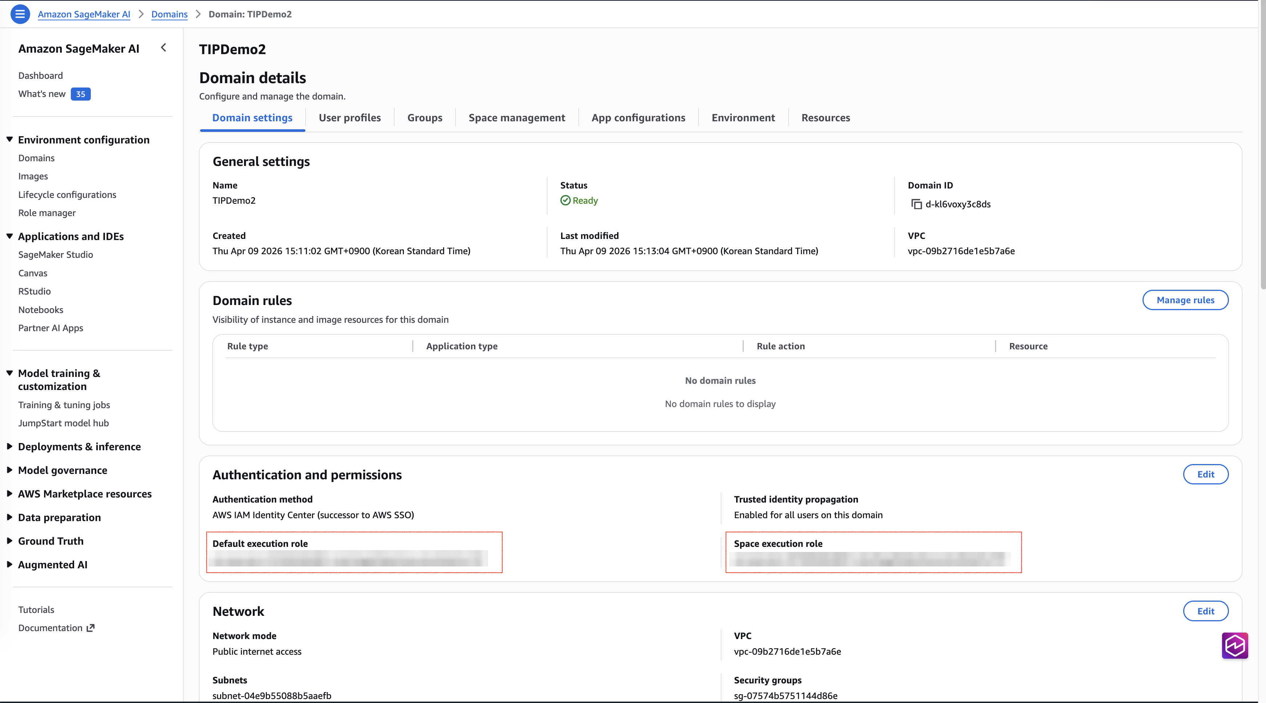The height and width of the screenshot is (703, 1266).
Task: Open RStudio from the sidebar
Action: pos(35,291)
